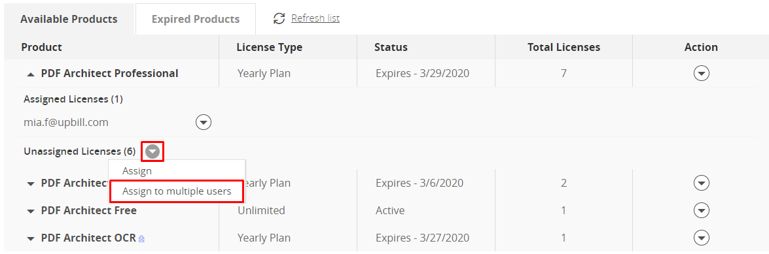Click the Total Licenses column header

tap(563, 48)
